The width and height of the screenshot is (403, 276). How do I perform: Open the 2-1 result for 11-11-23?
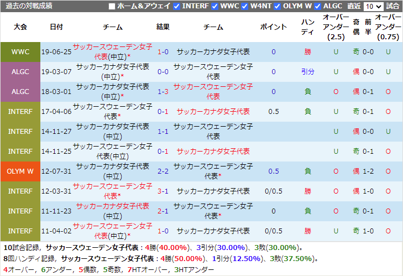coord(163,211)
